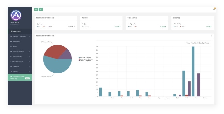This screenshot has height=114, width=224.
Task: Click the 432 total partner companies value
Action: pos(39,24)
